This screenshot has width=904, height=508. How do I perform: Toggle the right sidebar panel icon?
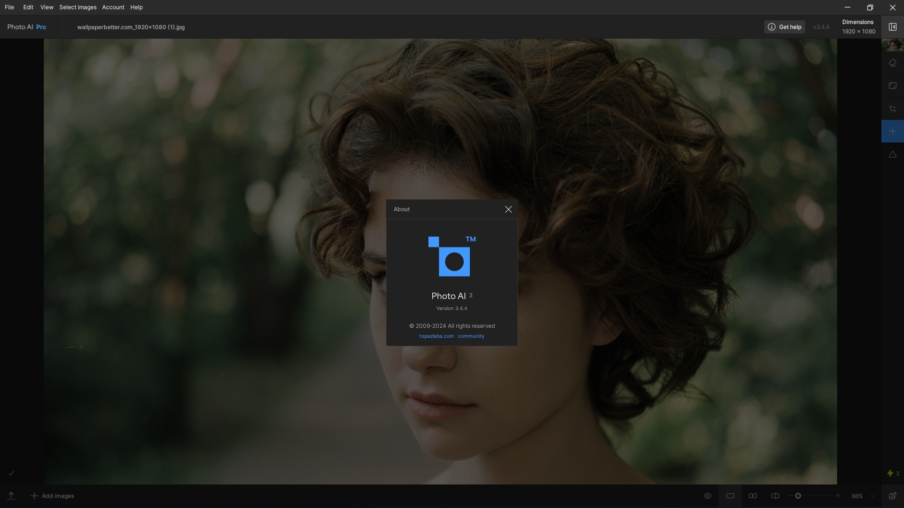pos(893,27)
